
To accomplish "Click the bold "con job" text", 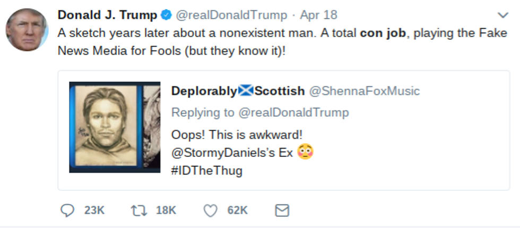I will tap(383, 33).
